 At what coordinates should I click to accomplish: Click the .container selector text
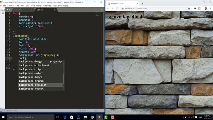(x=20, y=36)
